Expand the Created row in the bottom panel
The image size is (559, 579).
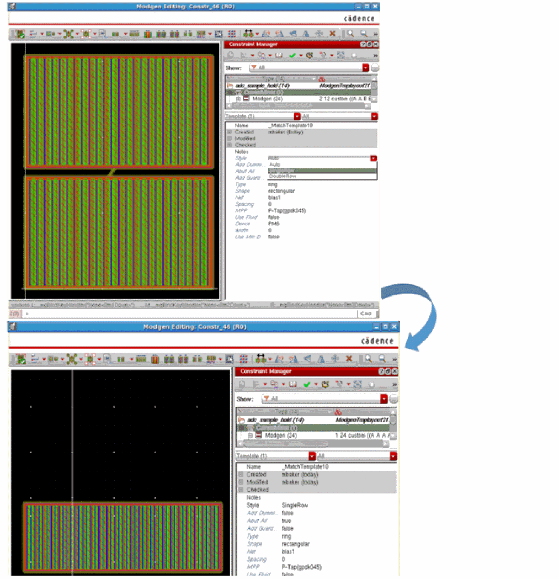[241, 475]
